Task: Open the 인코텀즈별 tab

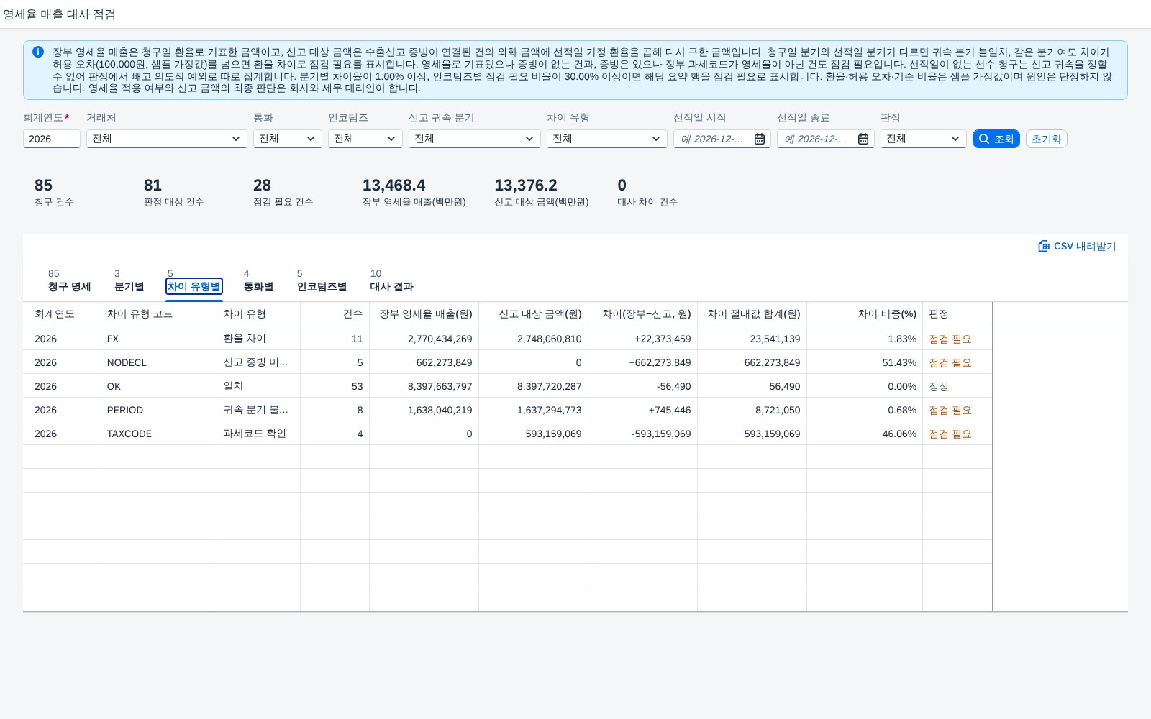Action: point(322,280)
